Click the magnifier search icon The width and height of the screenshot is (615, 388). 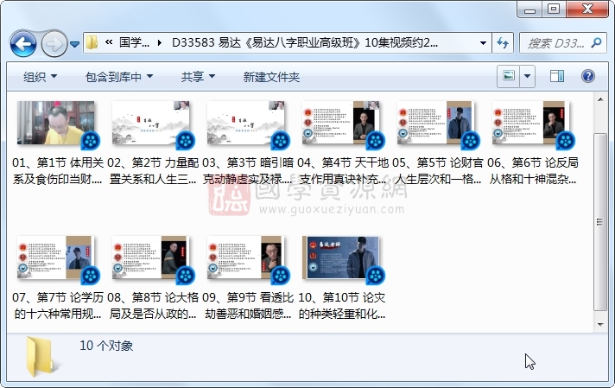point(596,42)
